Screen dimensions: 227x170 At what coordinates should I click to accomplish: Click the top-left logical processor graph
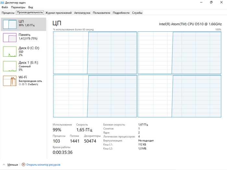pos(95,53)
